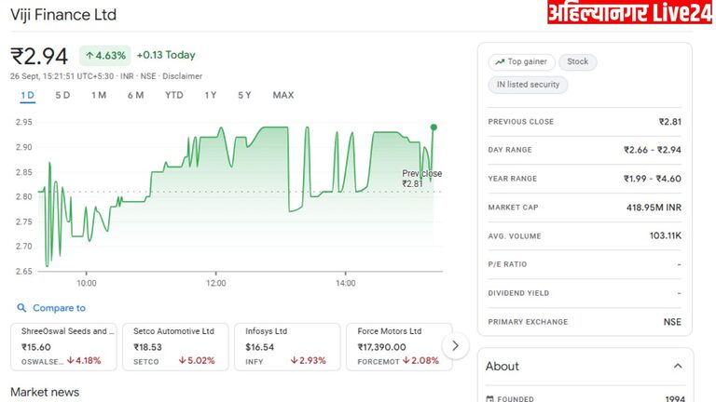Image resolution: width=716 pixels, height=402 pixels.
Task: Open the Force Motors Ltd comparison card
Action: click(x=397, y=345)
